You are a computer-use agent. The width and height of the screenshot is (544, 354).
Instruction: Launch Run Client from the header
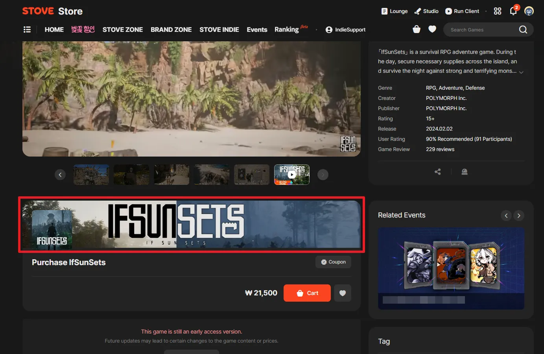(x=462, y=11)
